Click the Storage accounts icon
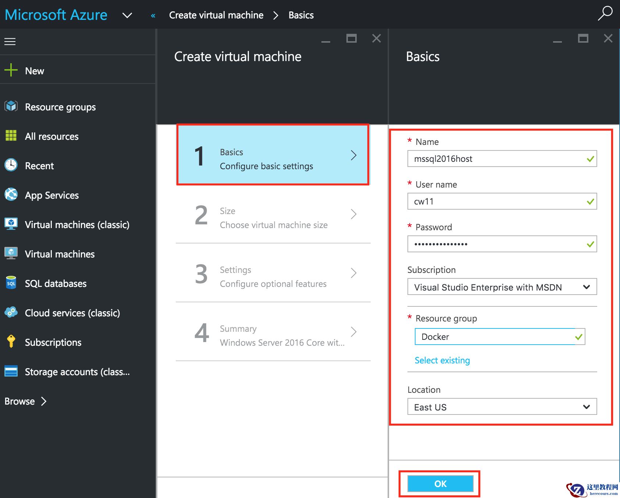 click(11, 371)
